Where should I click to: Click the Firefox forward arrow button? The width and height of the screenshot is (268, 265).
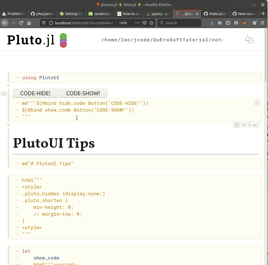tap(13, 23)
